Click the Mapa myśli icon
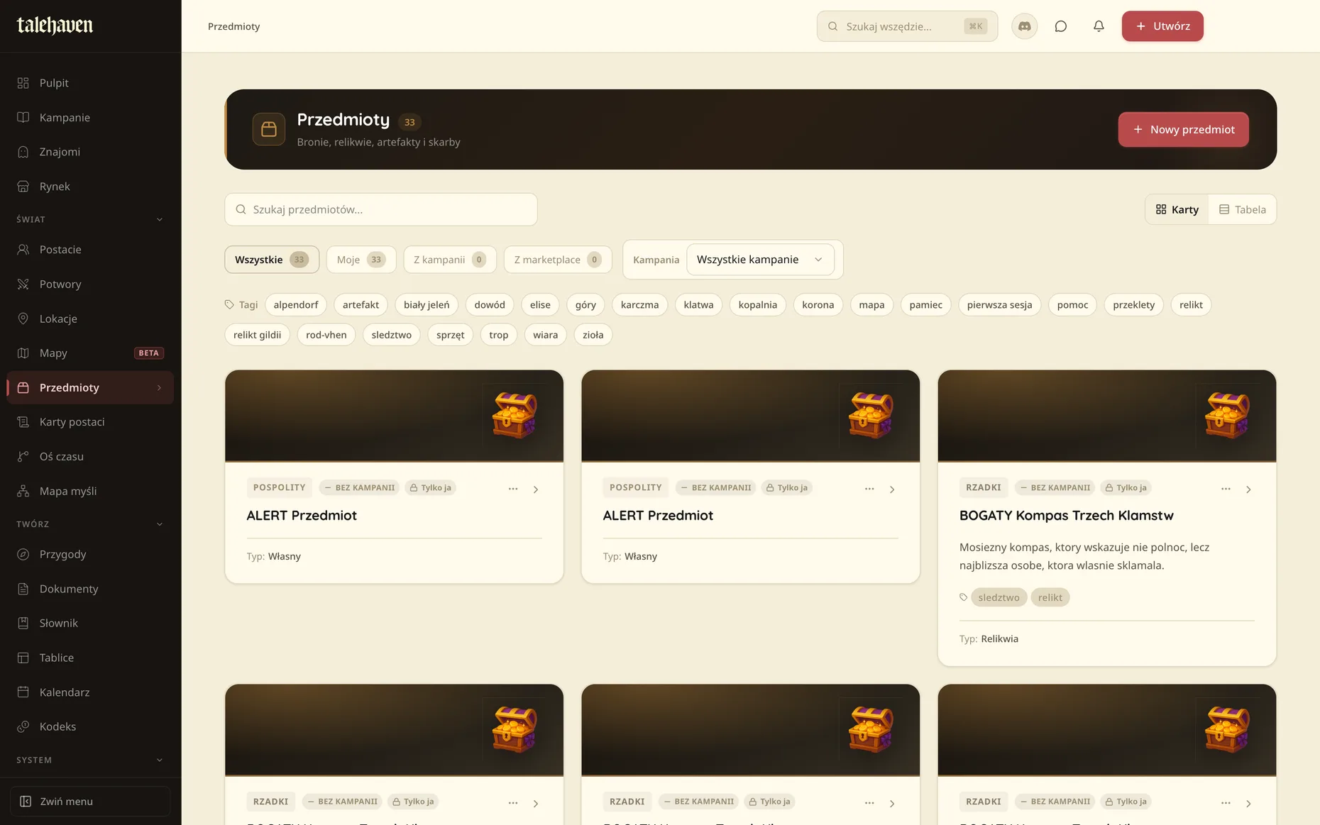 (23, 491)
